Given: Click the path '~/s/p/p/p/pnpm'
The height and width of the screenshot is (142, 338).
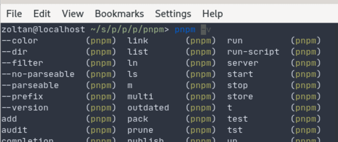Looking at the screenshot, I should (127, 30).
